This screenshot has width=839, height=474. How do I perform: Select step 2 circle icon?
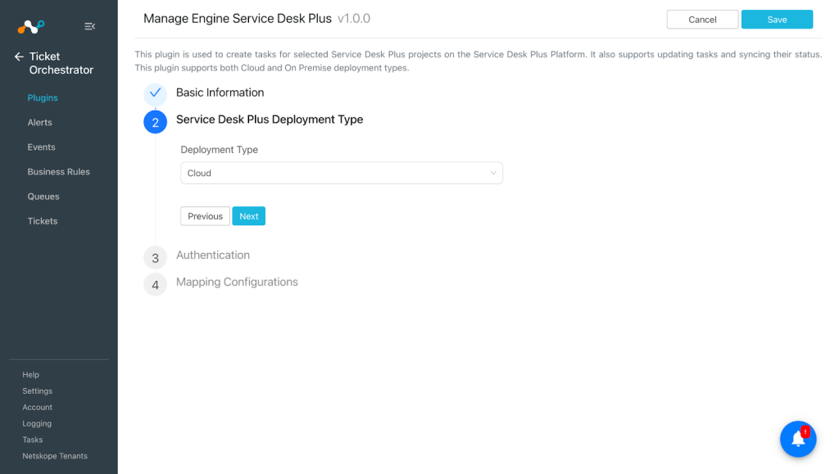pyautogui.click(x=155, y=122)
